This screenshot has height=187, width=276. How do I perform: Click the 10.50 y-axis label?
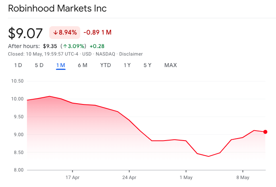click(16, 81)
